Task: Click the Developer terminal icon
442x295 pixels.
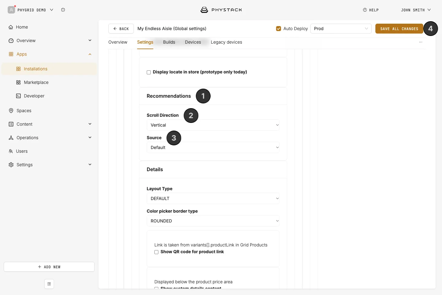Action: click(18, 96)
